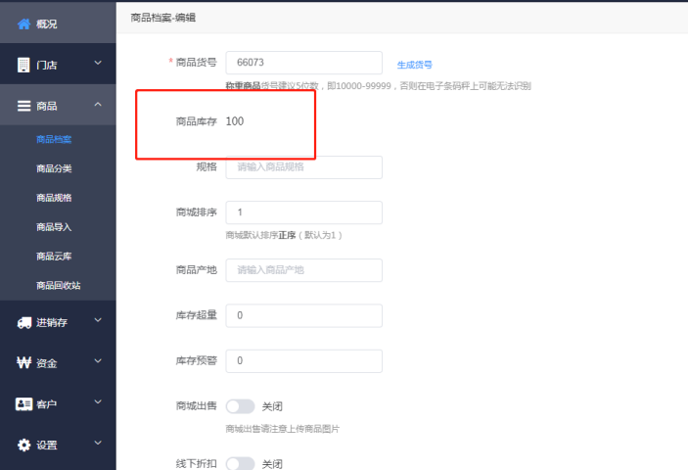
Task: Toggle the 商城出售 switch
Action: click(x=240, y=406)
